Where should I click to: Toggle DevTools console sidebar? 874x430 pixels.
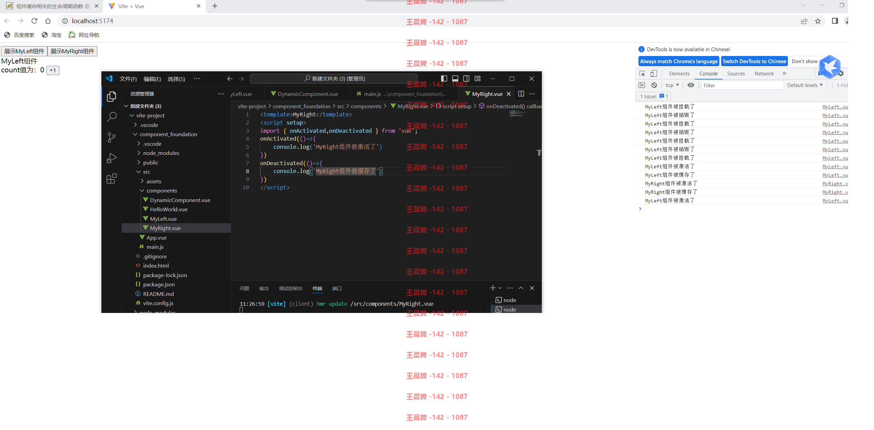(642, 85)
